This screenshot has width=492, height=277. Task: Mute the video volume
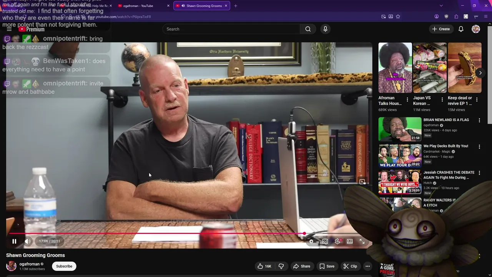(28, 241)
